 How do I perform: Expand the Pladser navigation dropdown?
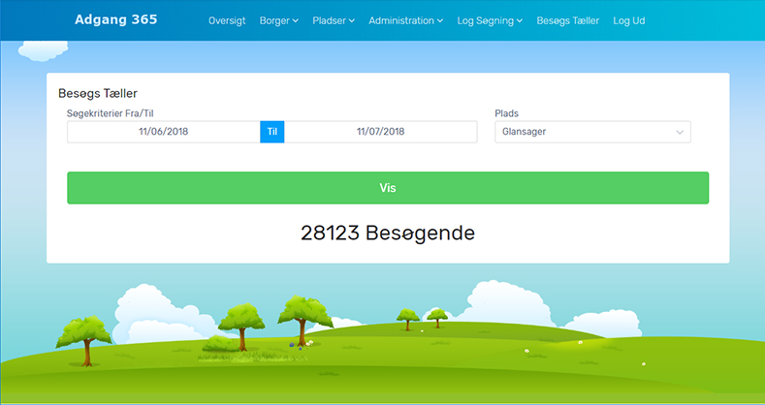click(334, 20)
